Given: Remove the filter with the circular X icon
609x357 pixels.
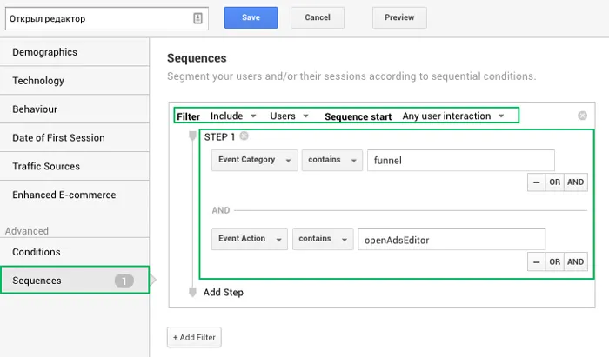Looking at the screenshot, I should 582,116.
